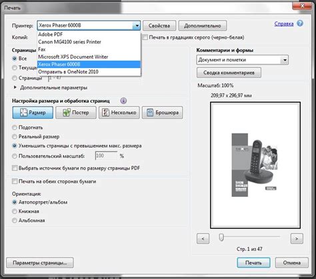The height and width of the screenshot is (279, 316).
Task: Select Fax in printer list
Action: (89, 49)
